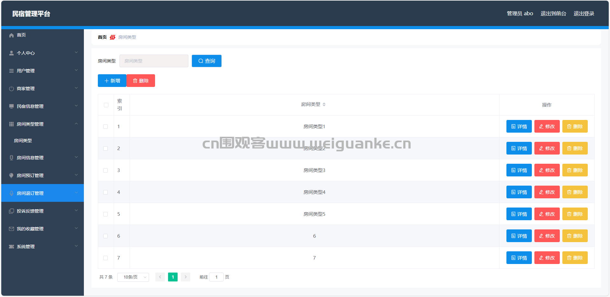Click 修改 for 房间类型1 row
The height and width of the screenshot is (297, 610).
[547, 126]
